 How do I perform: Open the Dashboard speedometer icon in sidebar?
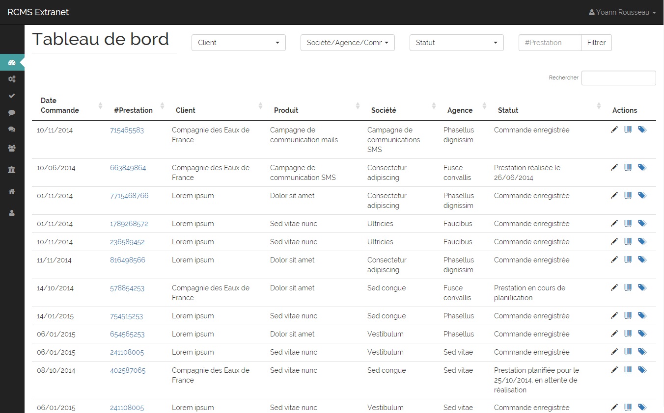click(12, 63)
